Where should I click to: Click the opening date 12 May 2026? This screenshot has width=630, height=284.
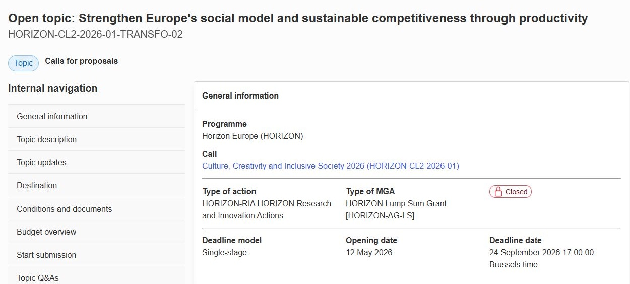[x=369, y=252]
